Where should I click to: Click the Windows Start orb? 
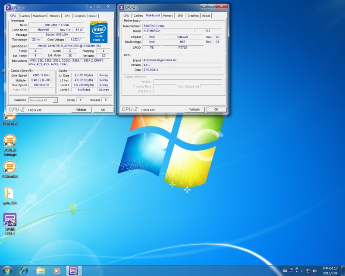(7, 270)
